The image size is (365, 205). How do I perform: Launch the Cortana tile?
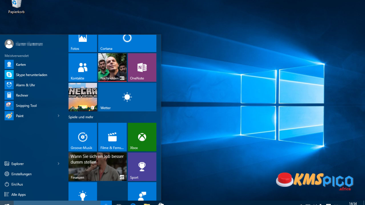coord(127,43)
